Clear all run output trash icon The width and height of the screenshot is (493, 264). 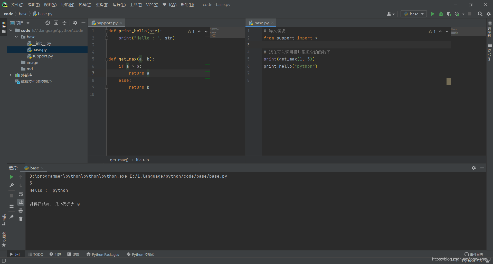tap(21, 219)
